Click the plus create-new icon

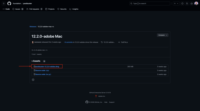coord(175,3)
